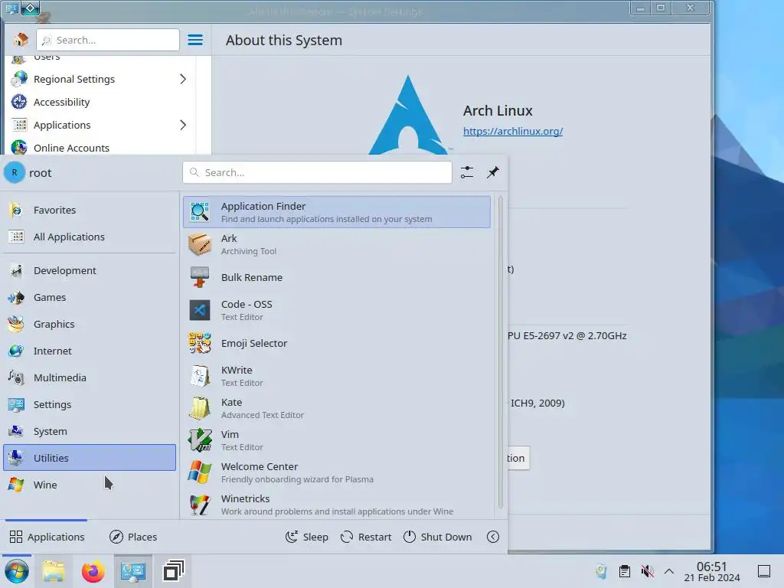
Task: Open the Applications settings item in sidebar
Action: (x=102, y=125)
